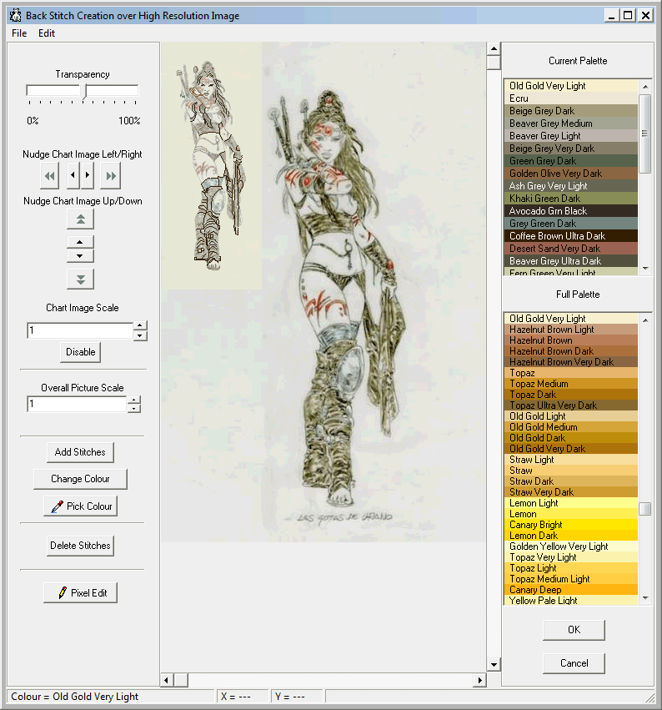Decrease Overall Picture Scale value
Image resolution: width=662 pixels, height=710 pixels.
(x=134, y=409)
